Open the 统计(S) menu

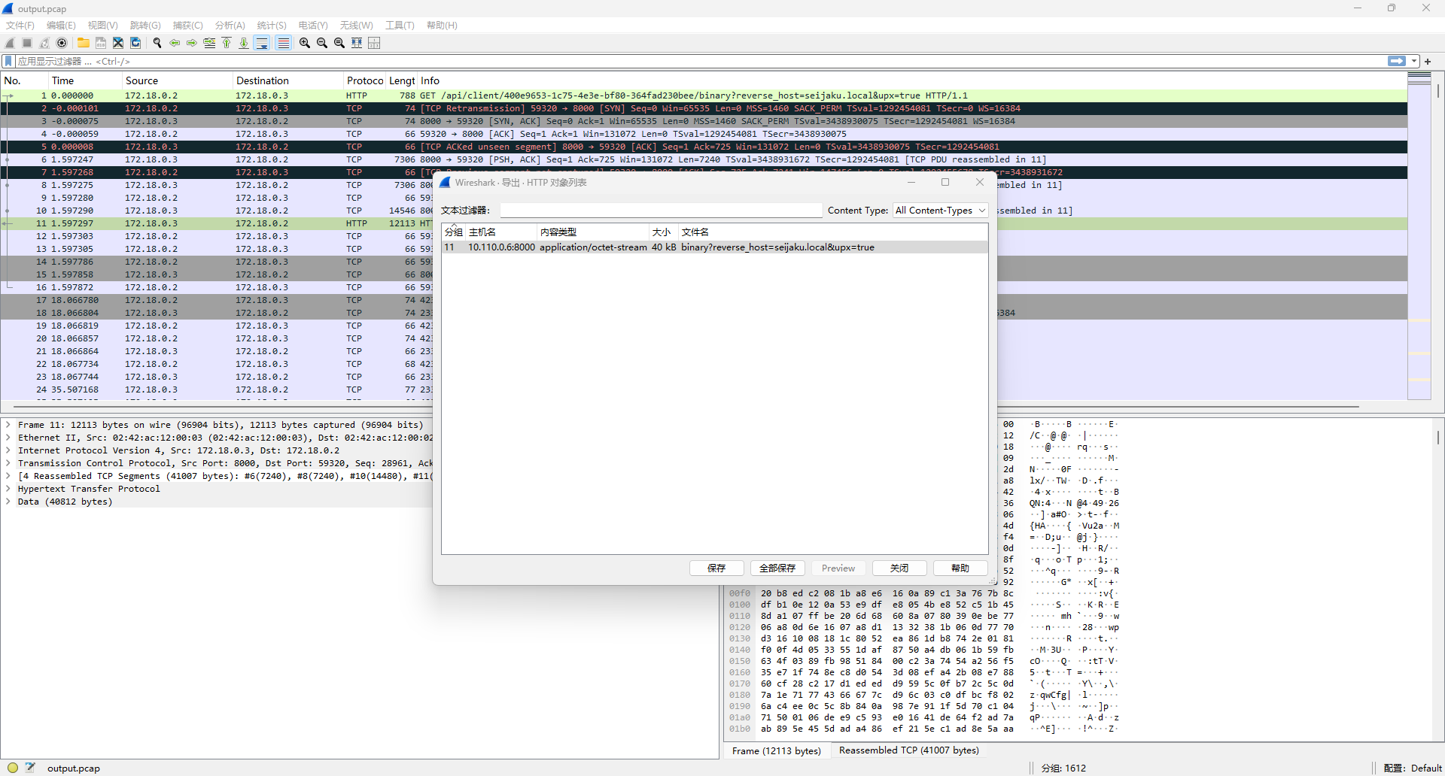[272, 26]
